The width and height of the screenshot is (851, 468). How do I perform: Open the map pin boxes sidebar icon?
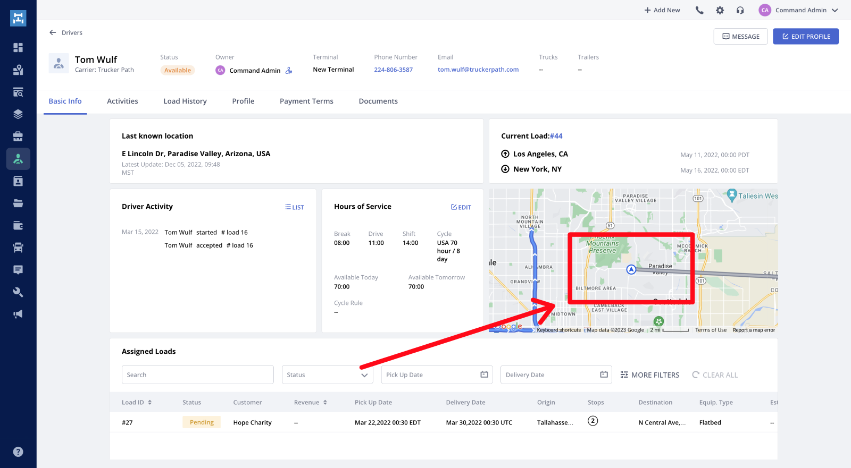(x=18, y=70)
